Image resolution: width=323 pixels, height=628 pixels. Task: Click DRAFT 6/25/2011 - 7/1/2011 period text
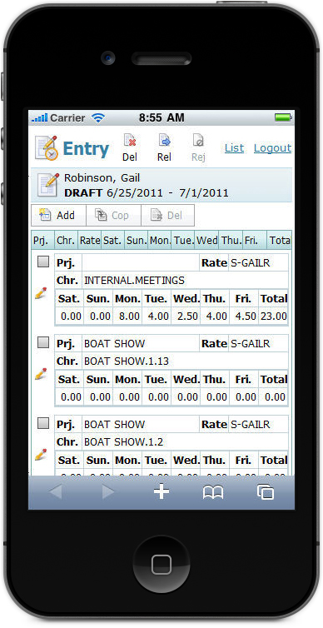147,192
